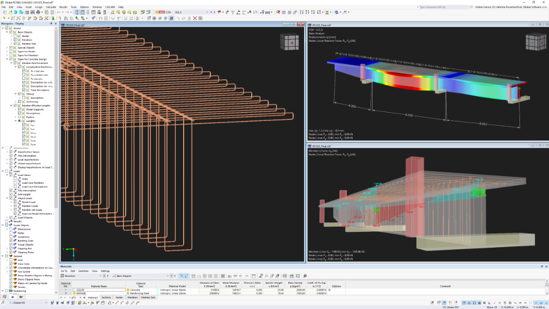Click the view cube in the left viewport
This screenshot has height=309, width=549.
tap(290, 42)
